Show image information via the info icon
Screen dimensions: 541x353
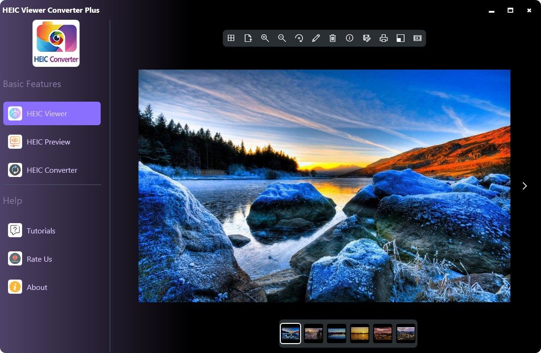coord(350,38)
